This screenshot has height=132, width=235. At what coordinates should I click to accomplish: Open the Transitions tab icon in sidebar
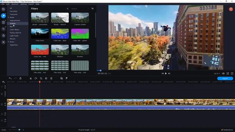pyautogui.click(x=3, y=22)
